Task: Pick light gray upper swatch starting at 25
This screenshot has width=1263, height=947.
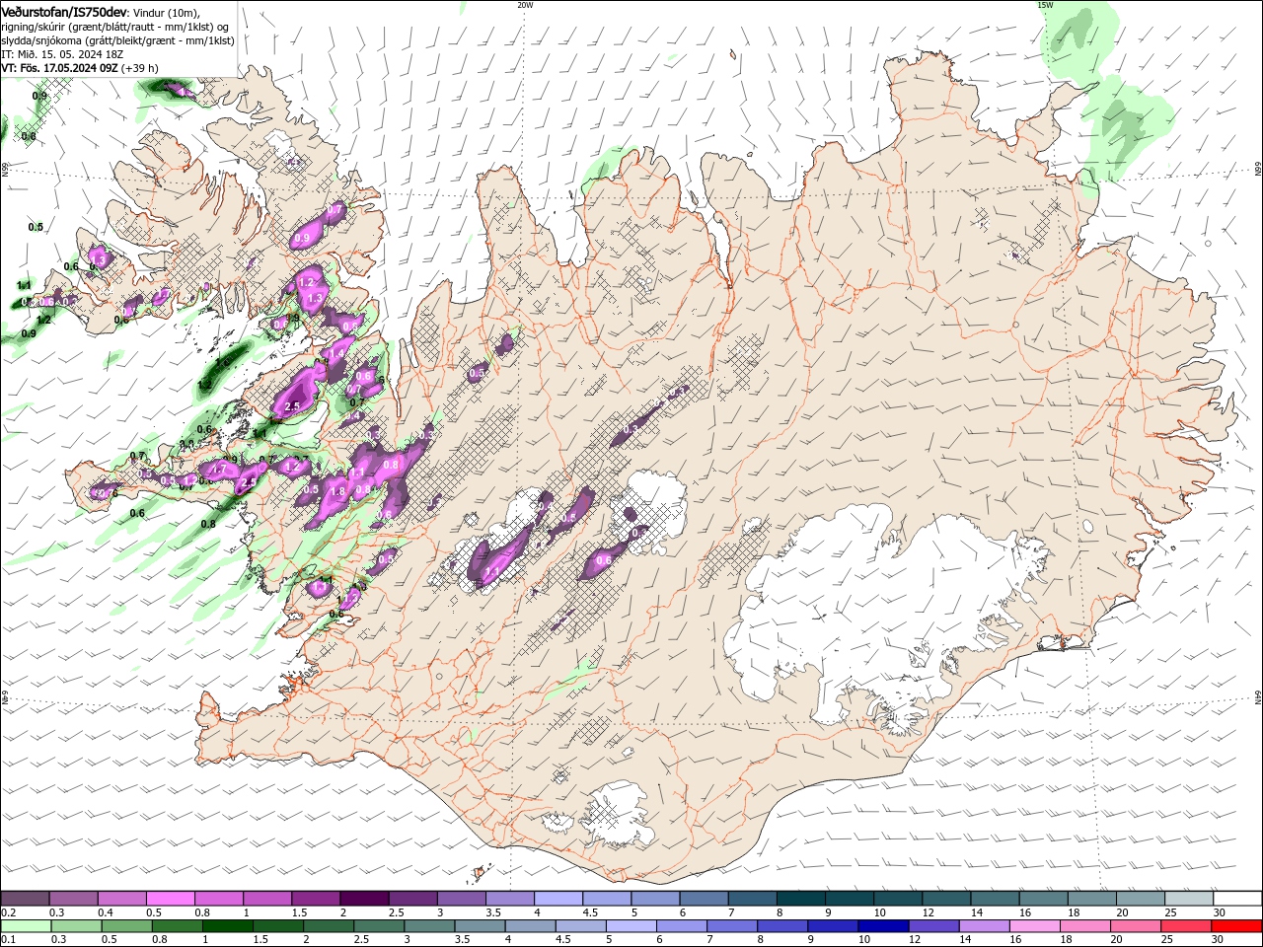Action: click(1188, 898)
